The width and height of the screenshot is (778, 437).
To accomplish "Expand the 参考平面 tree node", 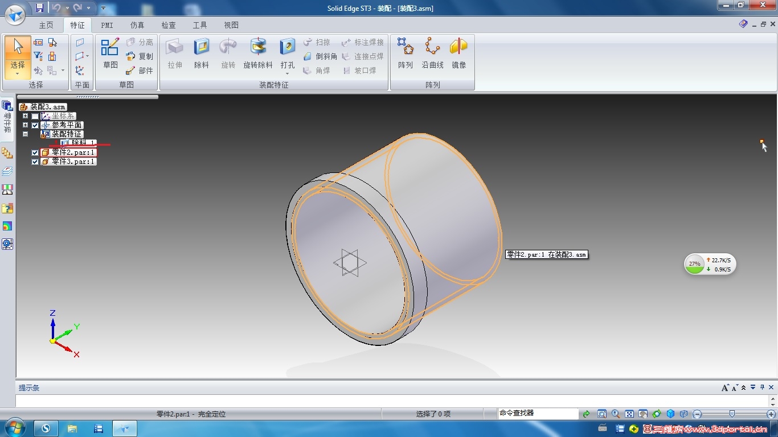I will [x=25, y=125].
